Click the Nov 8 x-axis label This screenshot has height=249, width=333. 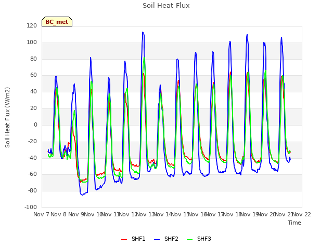coord(59,214)
